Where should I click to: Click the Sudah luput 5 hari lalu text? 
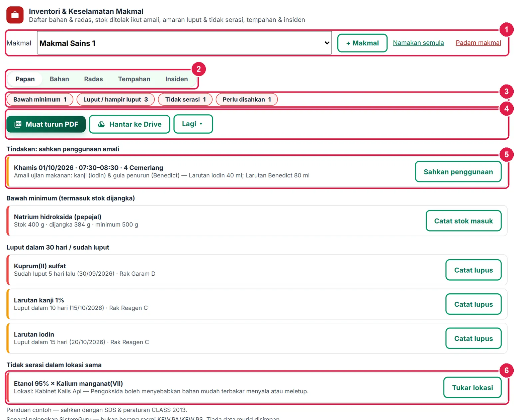tap(85, 274)
